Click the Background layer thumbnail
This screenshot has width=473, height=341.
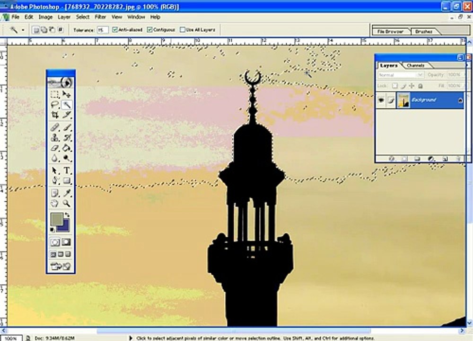403,100
